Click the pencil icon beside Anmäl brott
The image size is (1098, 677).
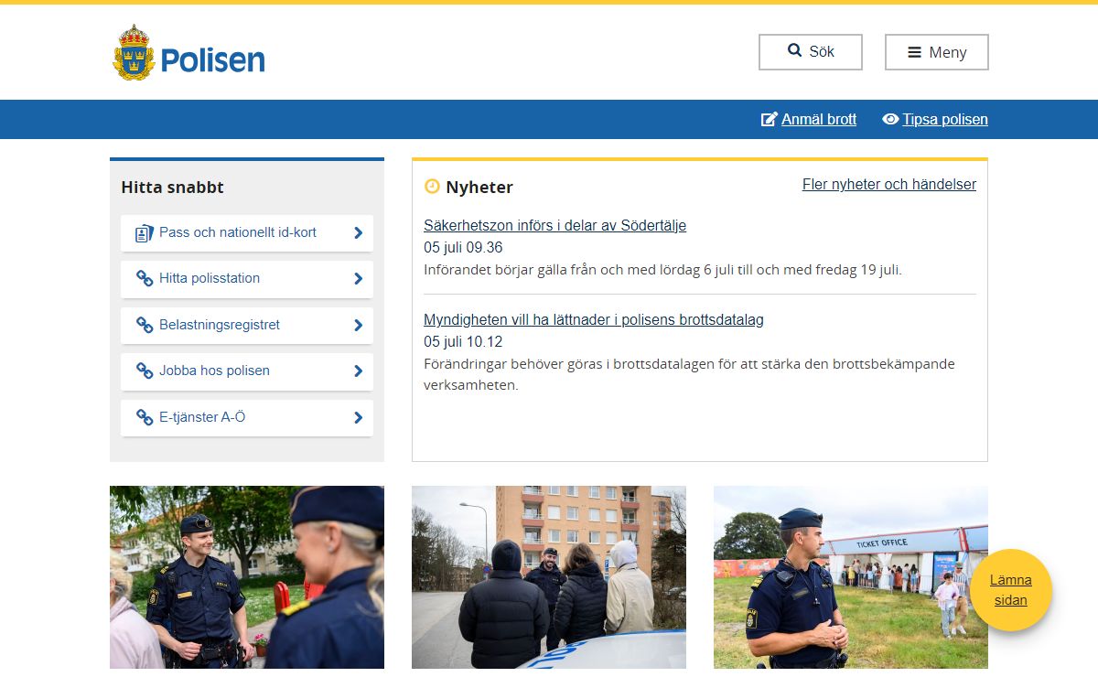click(770, 119)
